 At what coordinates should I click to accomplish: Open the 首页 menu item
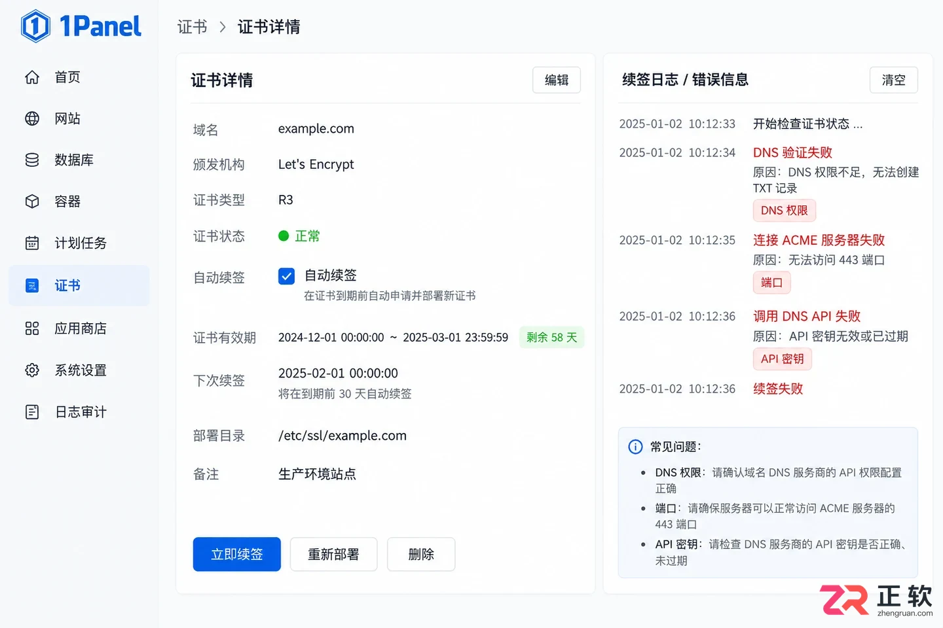coord(79,77)
